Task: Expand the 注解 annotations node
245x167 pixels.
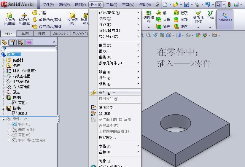Action: pos(3,66)
